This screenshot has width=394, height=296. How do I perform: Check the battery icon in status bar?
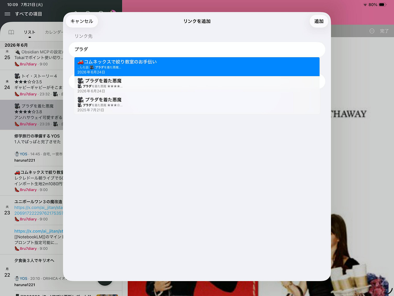383,5
